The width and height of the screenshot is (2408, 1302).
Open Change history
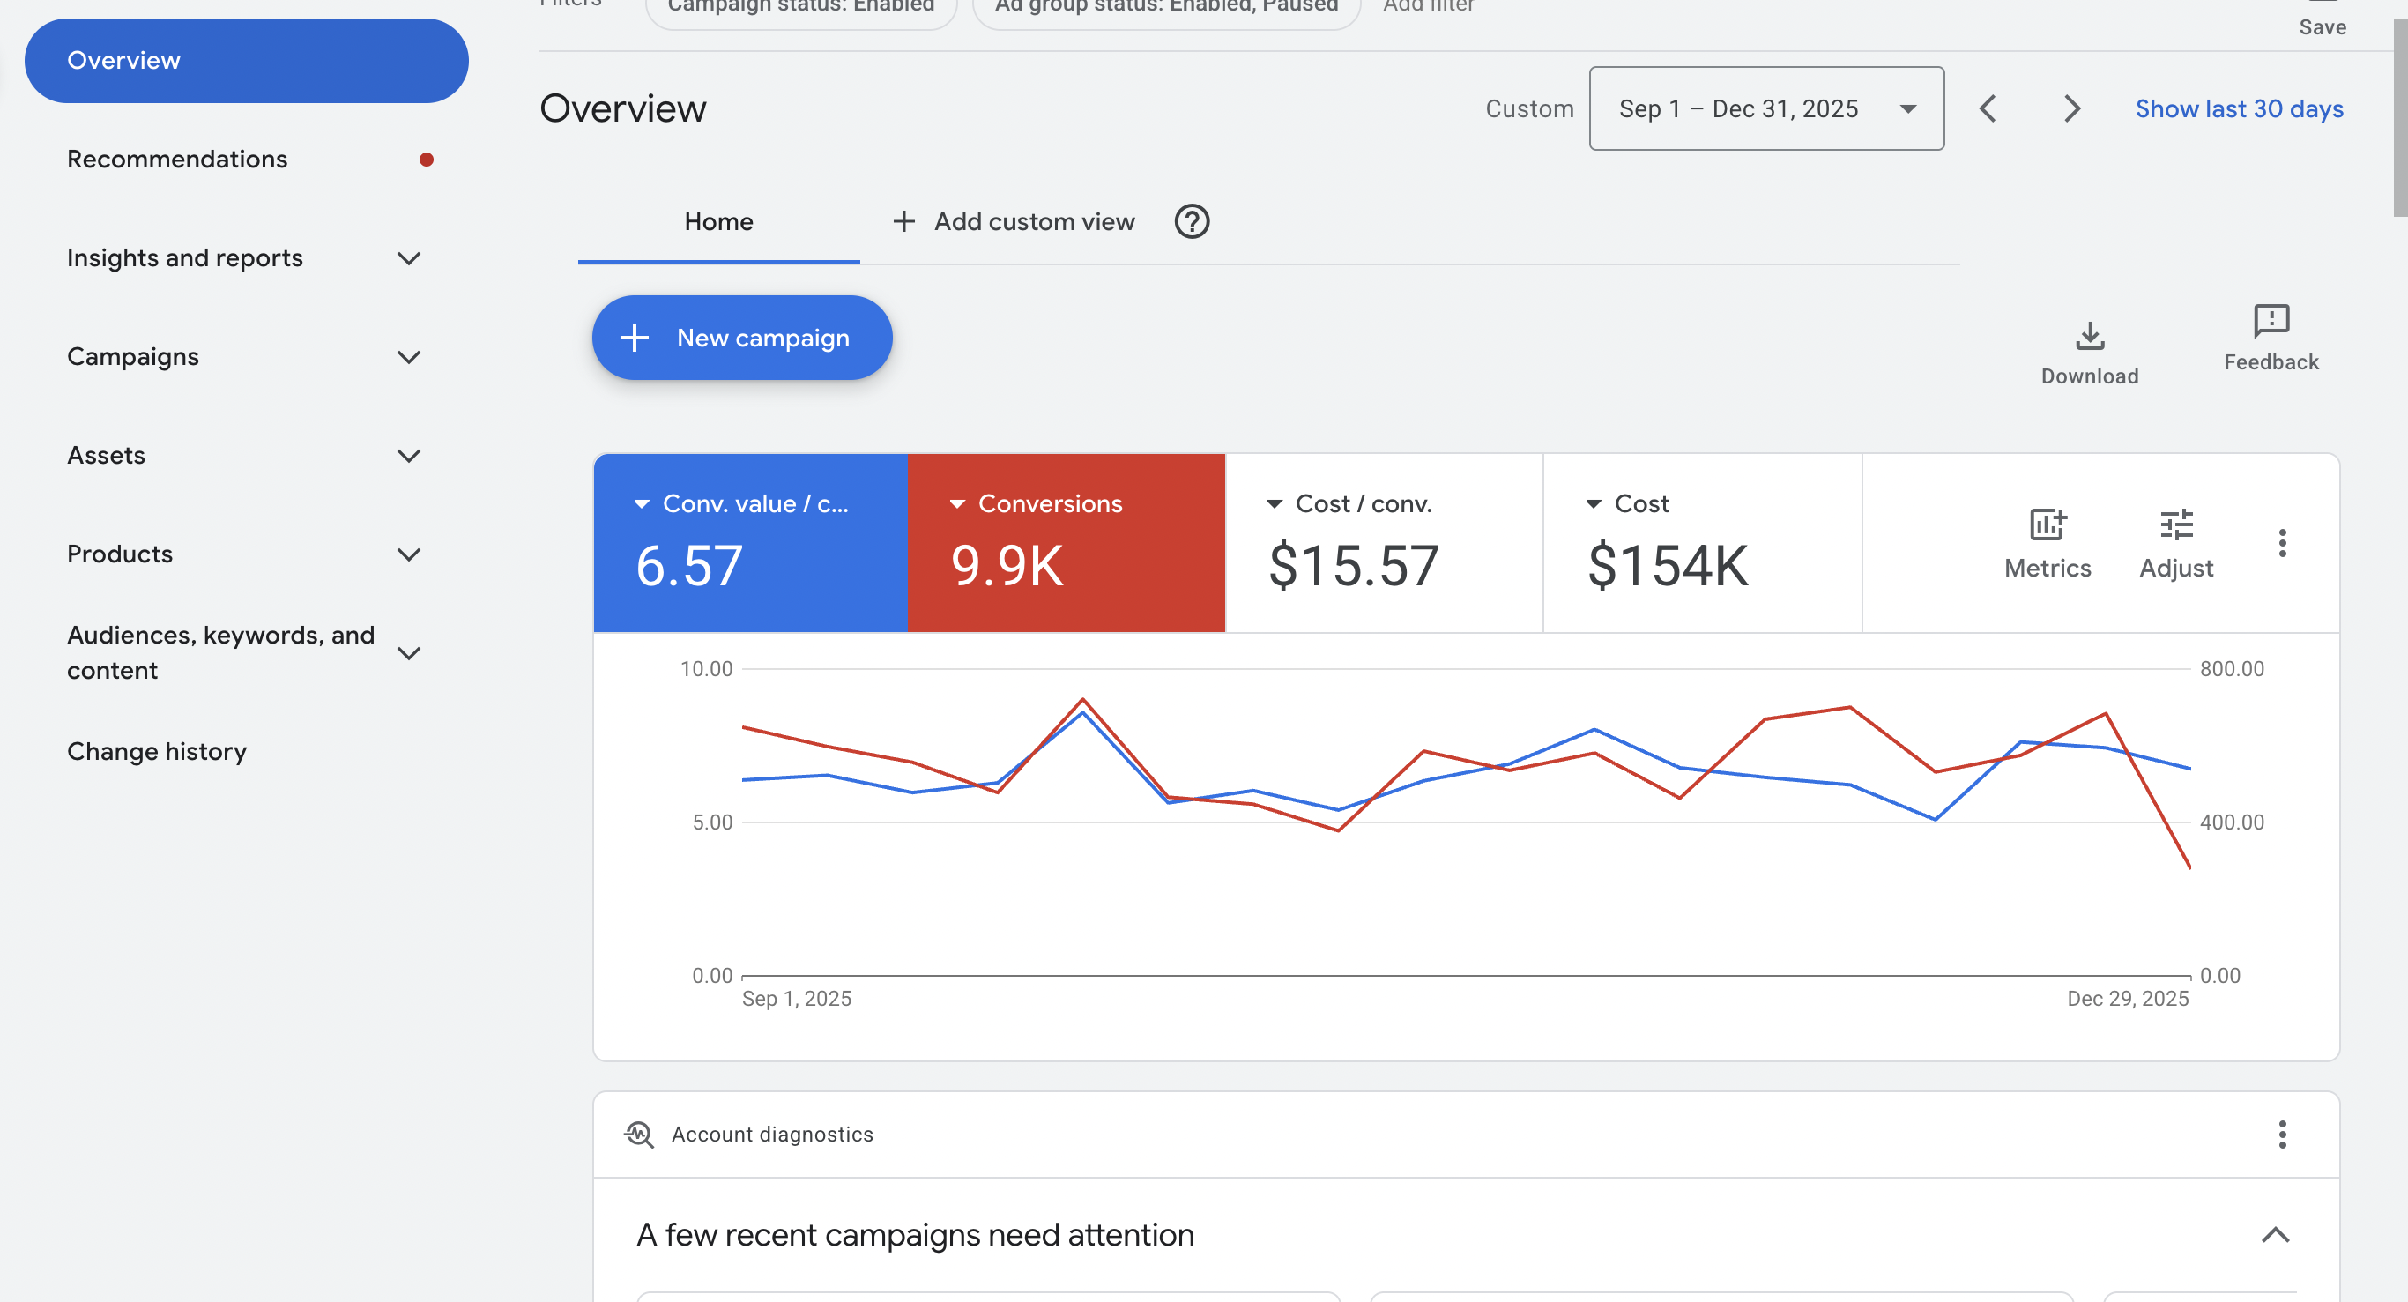(157, 751)
